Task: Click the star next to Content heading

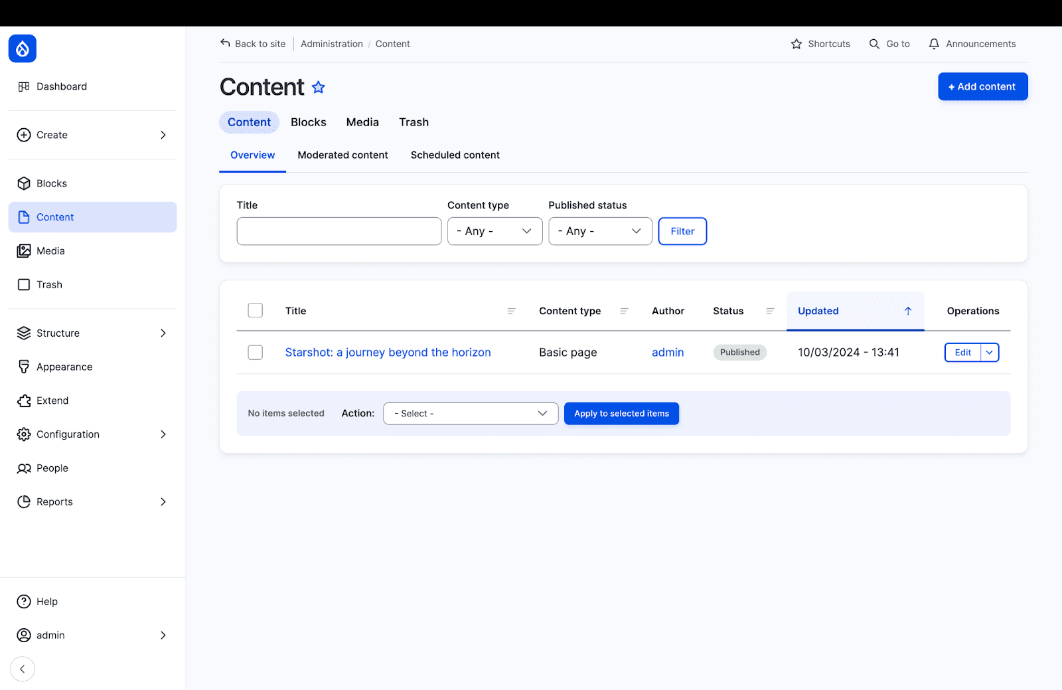Action: (x=319, y=87)
